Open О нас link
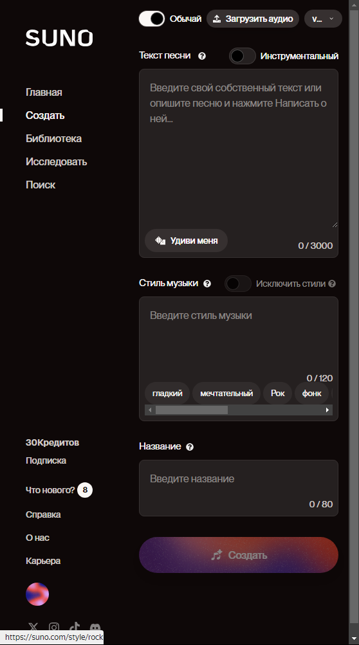 [x=37, y=538]
